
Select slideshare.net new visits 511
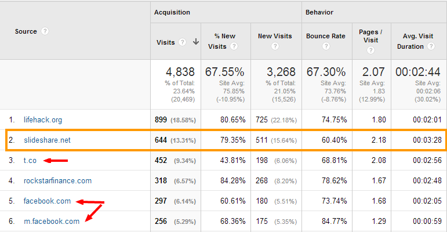point(261,140)
